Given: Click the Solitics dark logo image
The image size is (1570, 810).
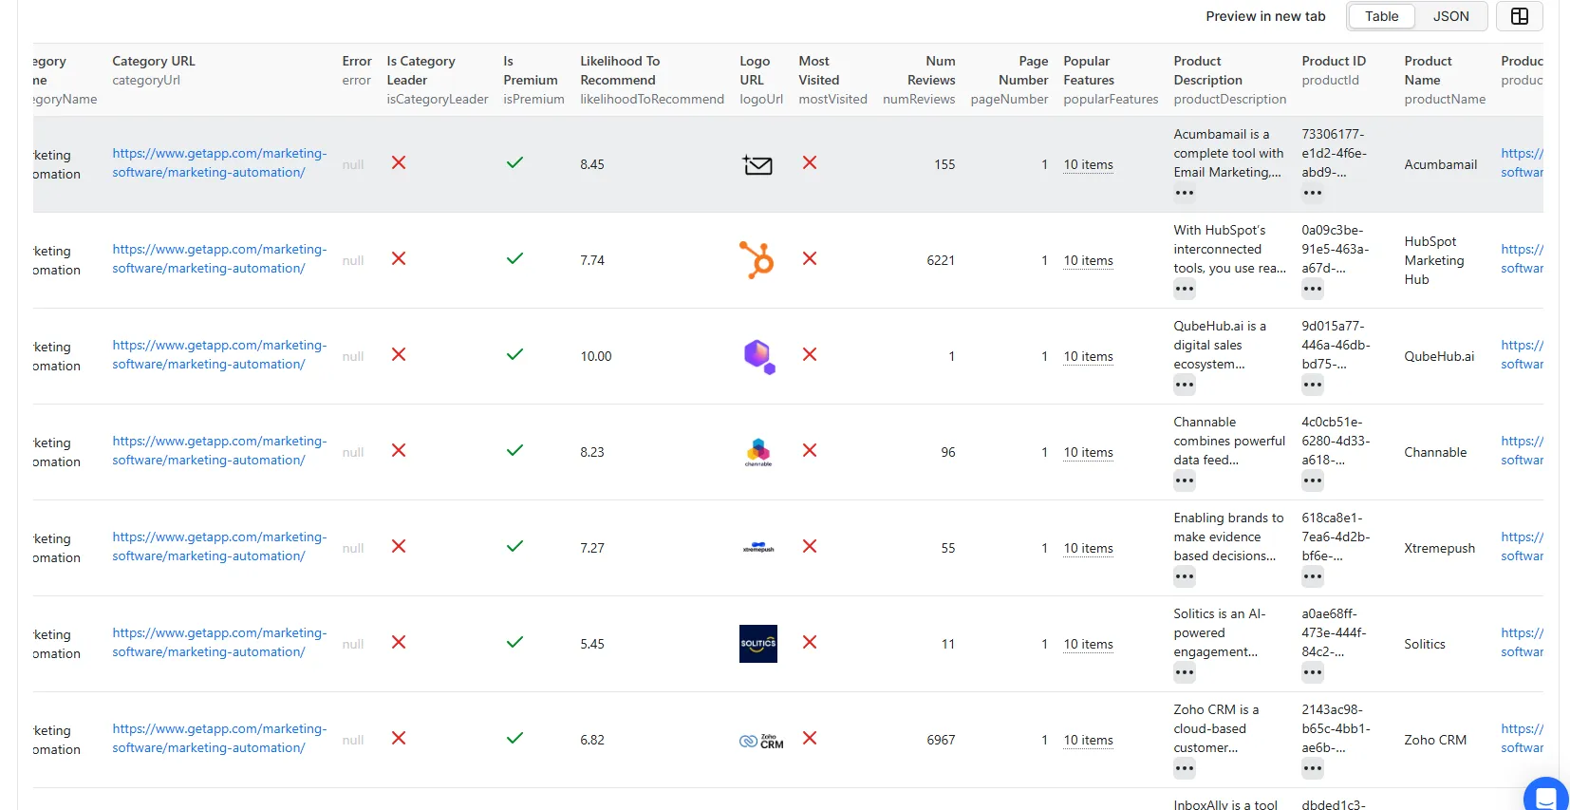Looking at the screenshot, I should point(757,644).
